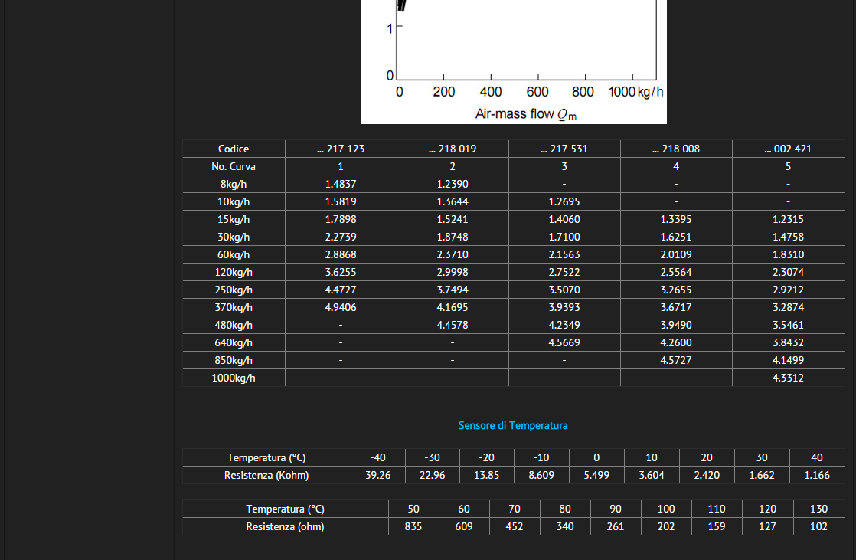Click value 4.3312 in 1000kg/h row
Image resolution: width=856 pixels, height=560 pixels.
(x=788, y=378)
